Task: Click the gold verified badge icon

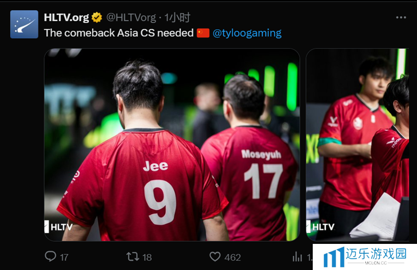Action: (x=97, y=18)
